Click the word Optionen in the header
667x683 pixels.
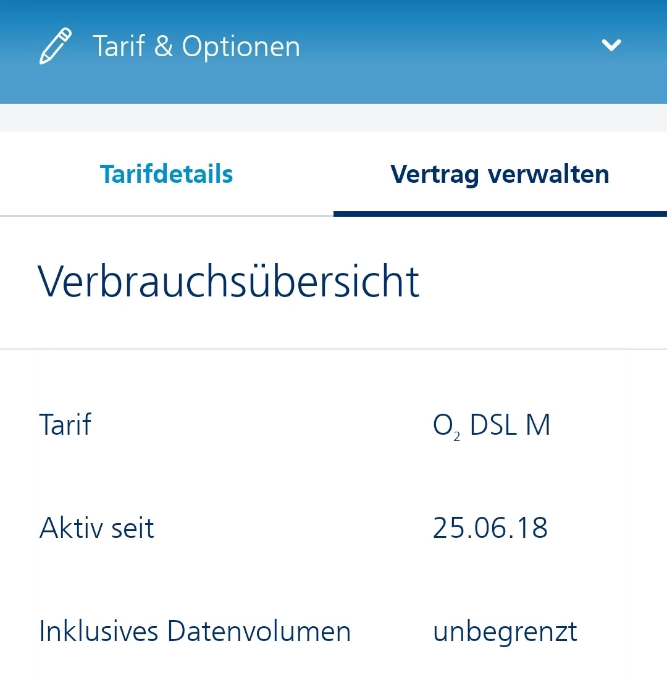point(241,47)
